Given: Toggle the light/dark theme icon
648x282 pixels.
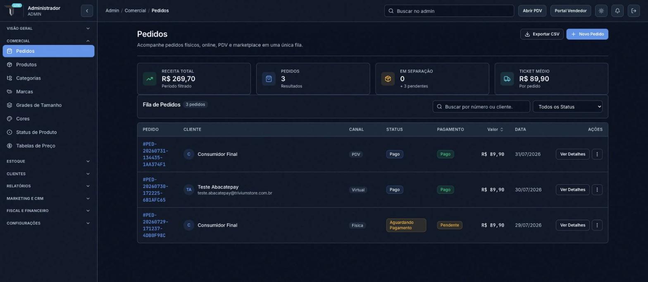Looking at the screenshot, I should (x=601, y=11).
